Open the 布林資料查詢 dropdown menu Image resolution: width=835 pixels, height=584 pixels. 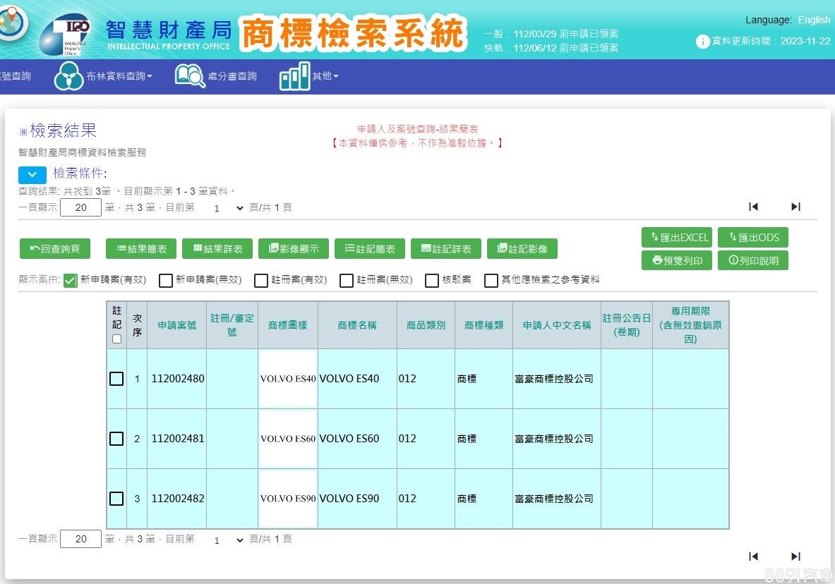click(119, 76)
